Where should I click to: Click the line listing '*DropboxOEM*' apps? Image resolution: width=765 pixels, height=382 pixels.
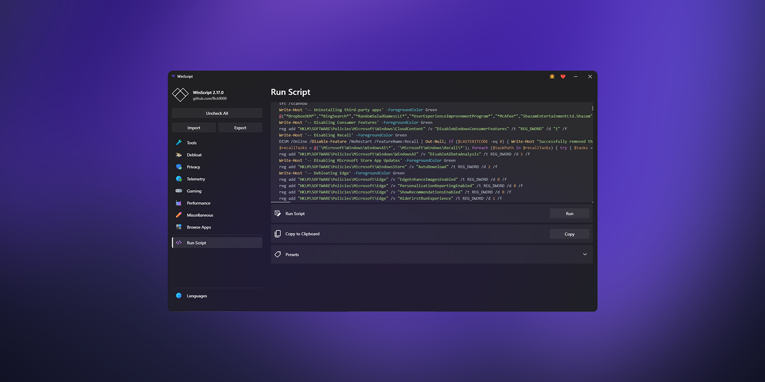(x=436, y=116)
